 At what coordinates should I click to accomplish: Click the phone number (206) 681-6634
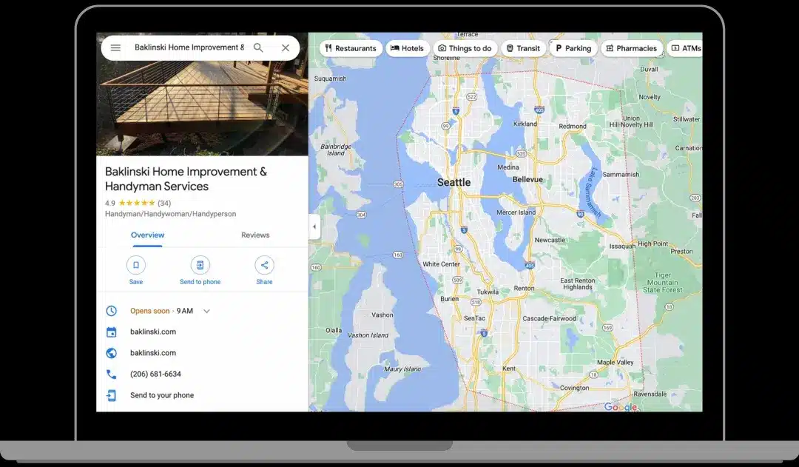(155, 374)
